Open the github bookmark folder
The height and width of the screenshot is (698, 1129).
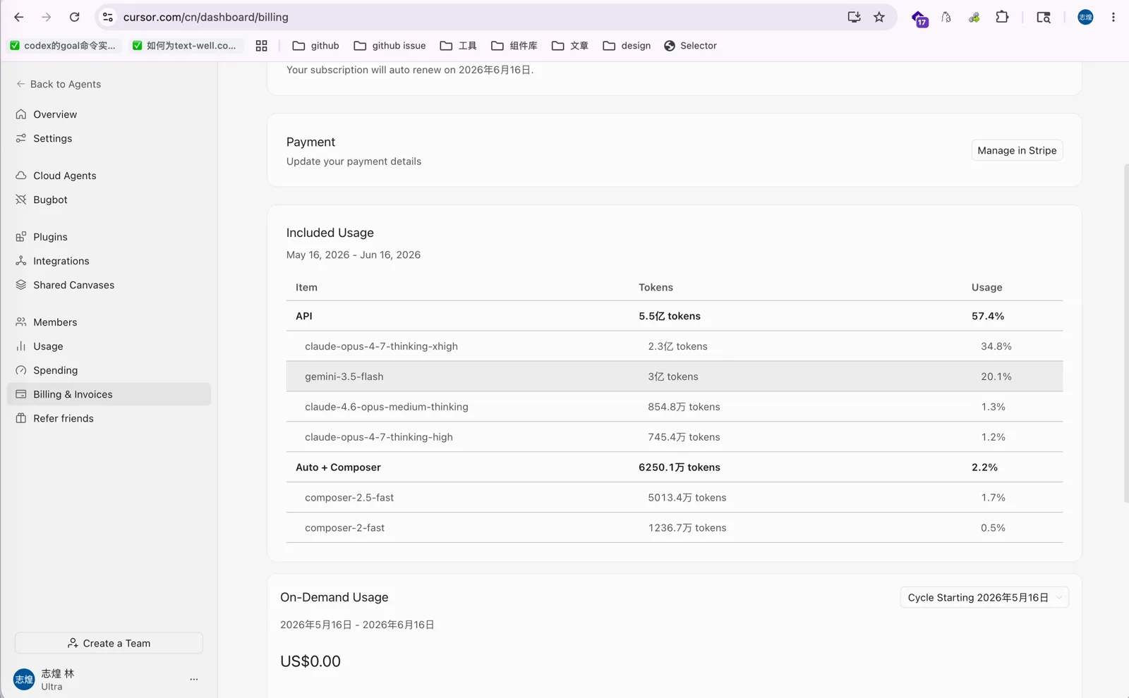(316, 46)
